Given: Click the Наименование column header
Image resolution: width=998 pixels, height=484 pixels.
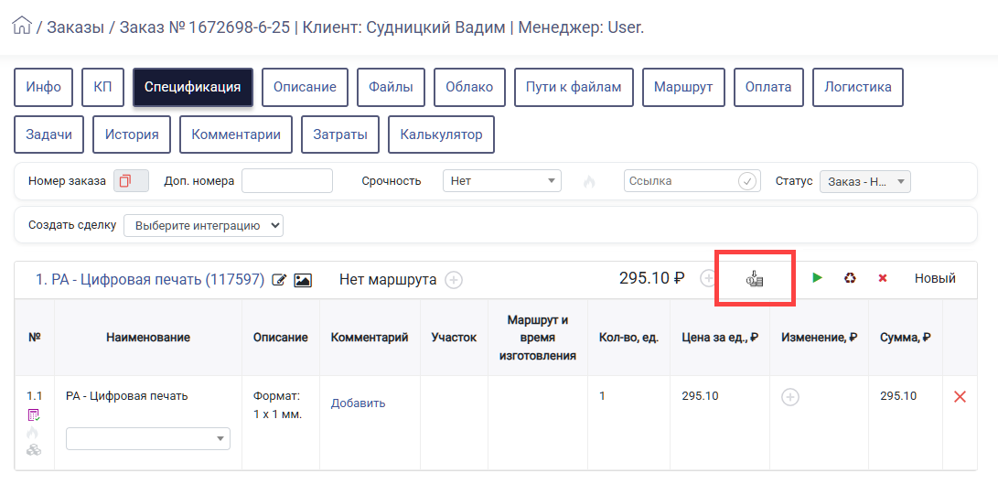Looking at the screenshot, I should (x=148, y=338).
